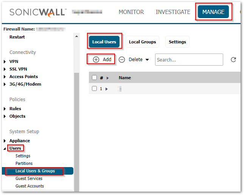Expand the SSL VPN section

coord(5,69)
